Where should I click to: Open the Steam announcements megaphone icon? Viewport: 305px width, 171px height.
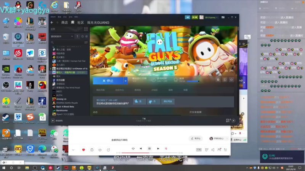[188, 17]
